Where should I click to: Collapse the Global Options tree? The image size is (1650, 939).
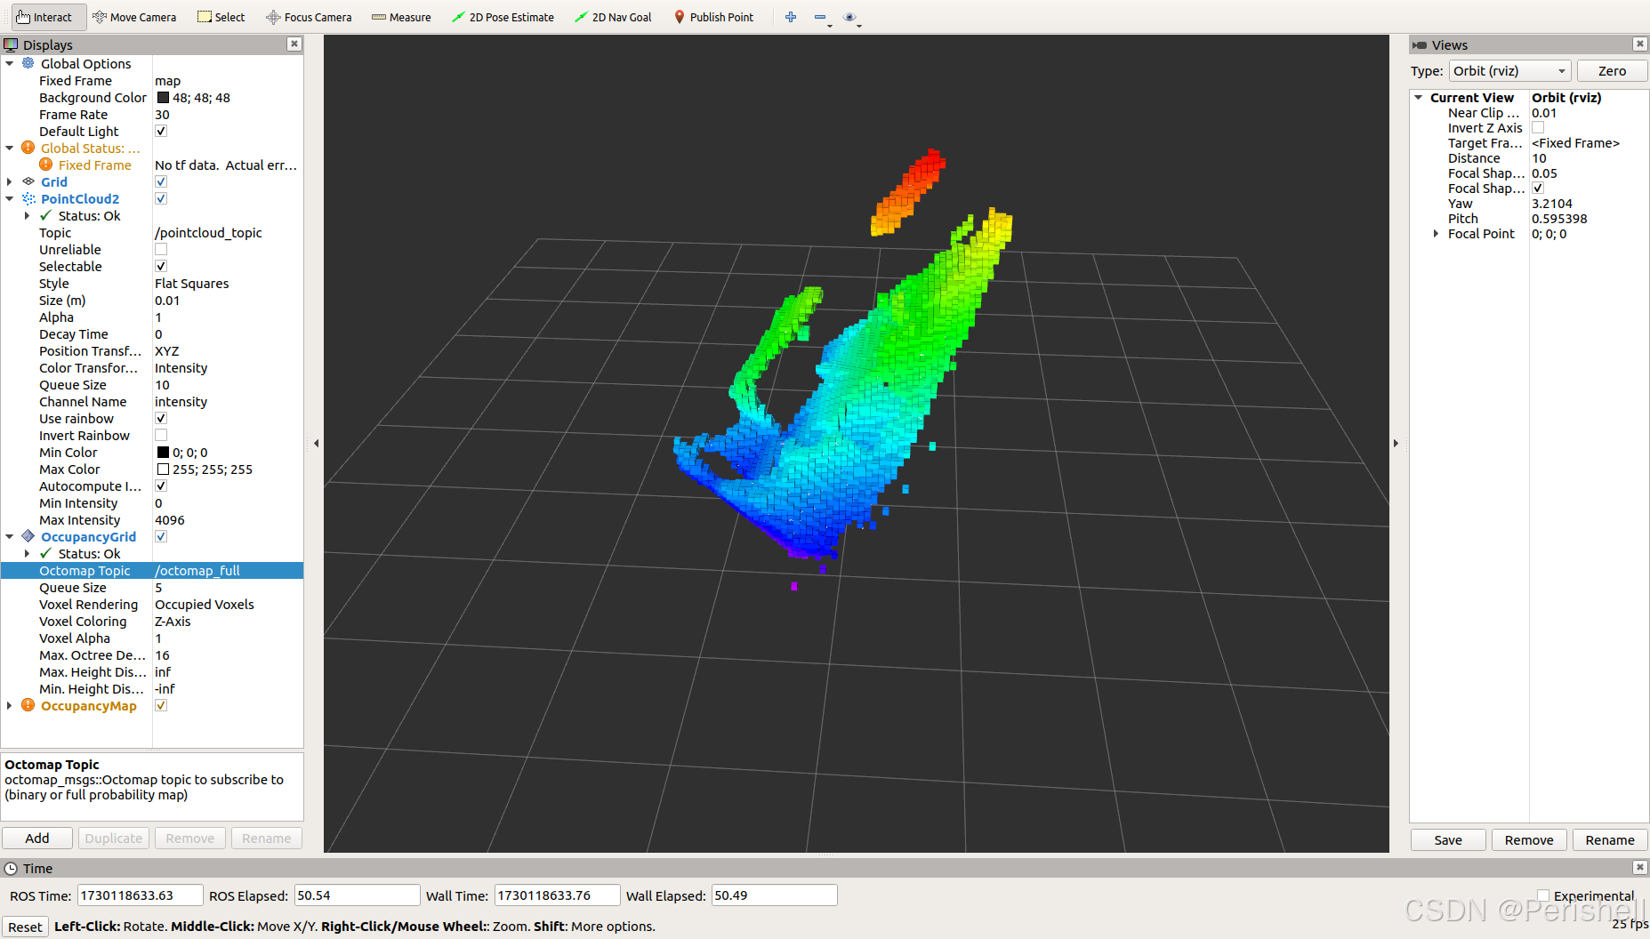coord(10,63)
